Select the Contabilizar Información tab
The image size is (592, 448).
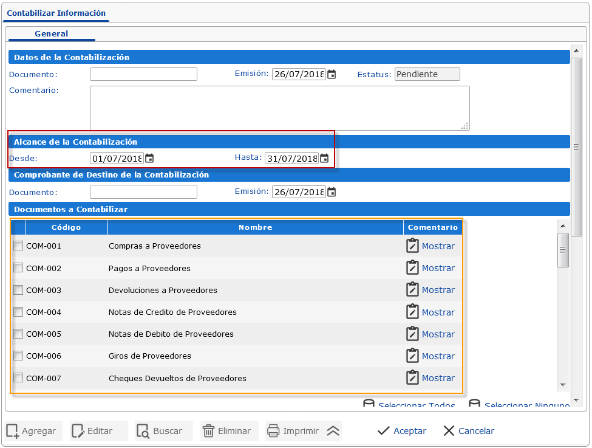click(56, 13)
